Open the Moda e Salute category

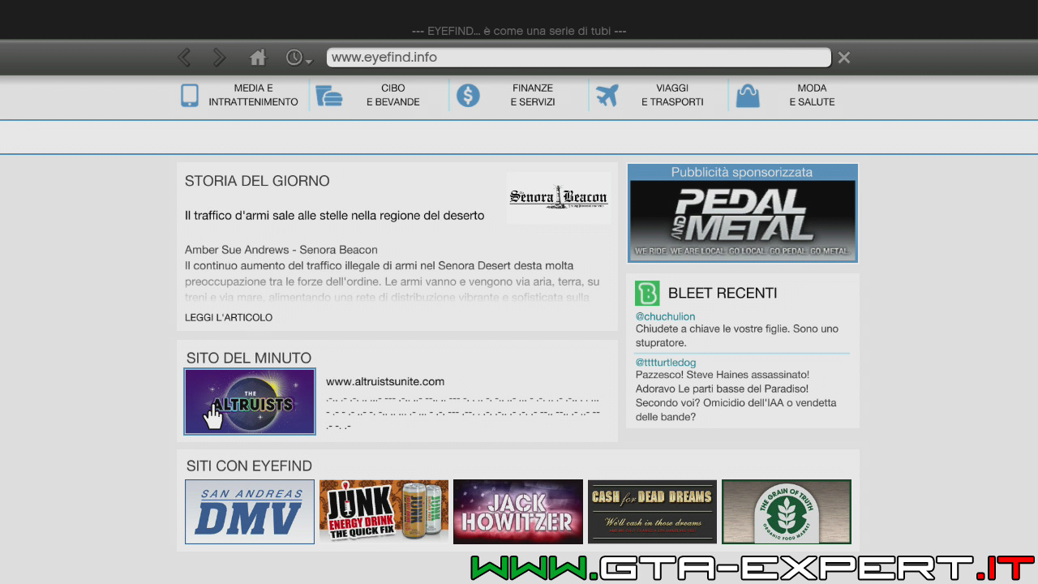click(812, 95)
